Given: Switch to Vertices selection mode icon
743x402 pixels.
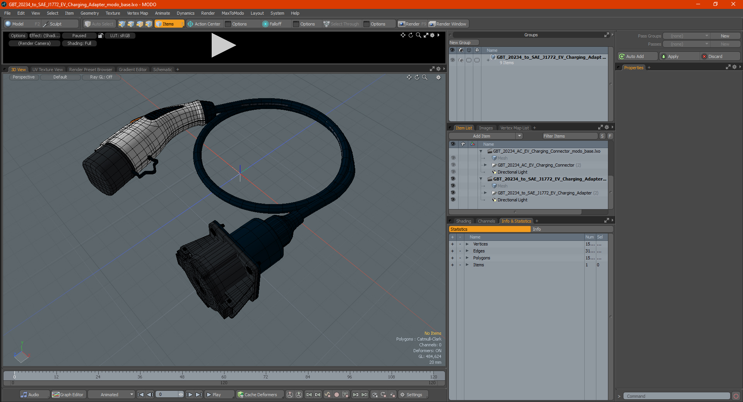Looking at the screenshot, I should (x=122, y=24).
